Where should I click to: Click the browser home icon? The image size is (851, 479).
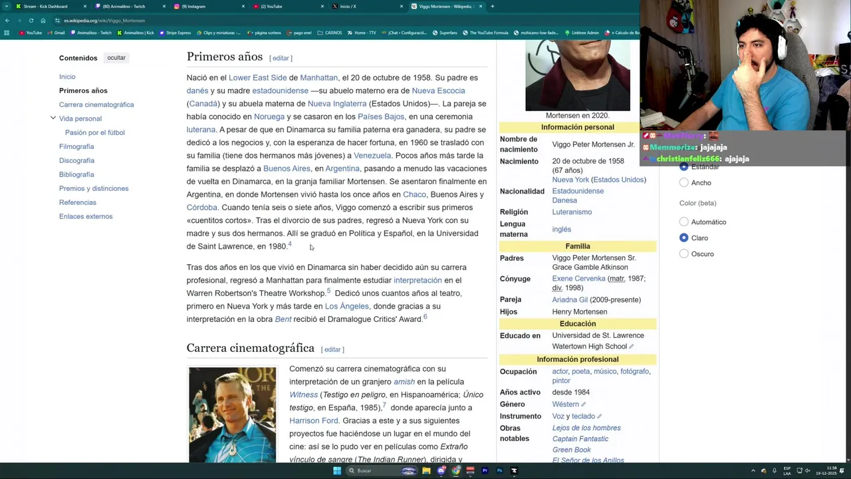coord(43,21)
